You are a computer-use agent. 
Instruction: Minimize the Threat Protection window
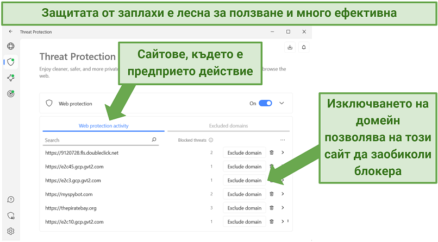coord(272,32)
